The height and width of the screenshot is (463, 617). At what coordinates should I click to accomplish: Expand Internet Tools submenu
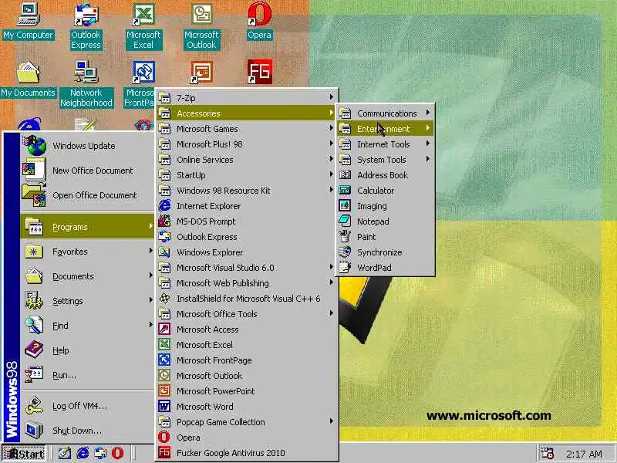point(385,144)
